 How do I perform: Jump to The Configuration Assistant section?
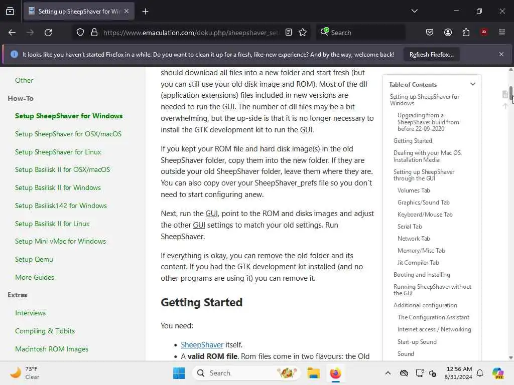[433, 317]
